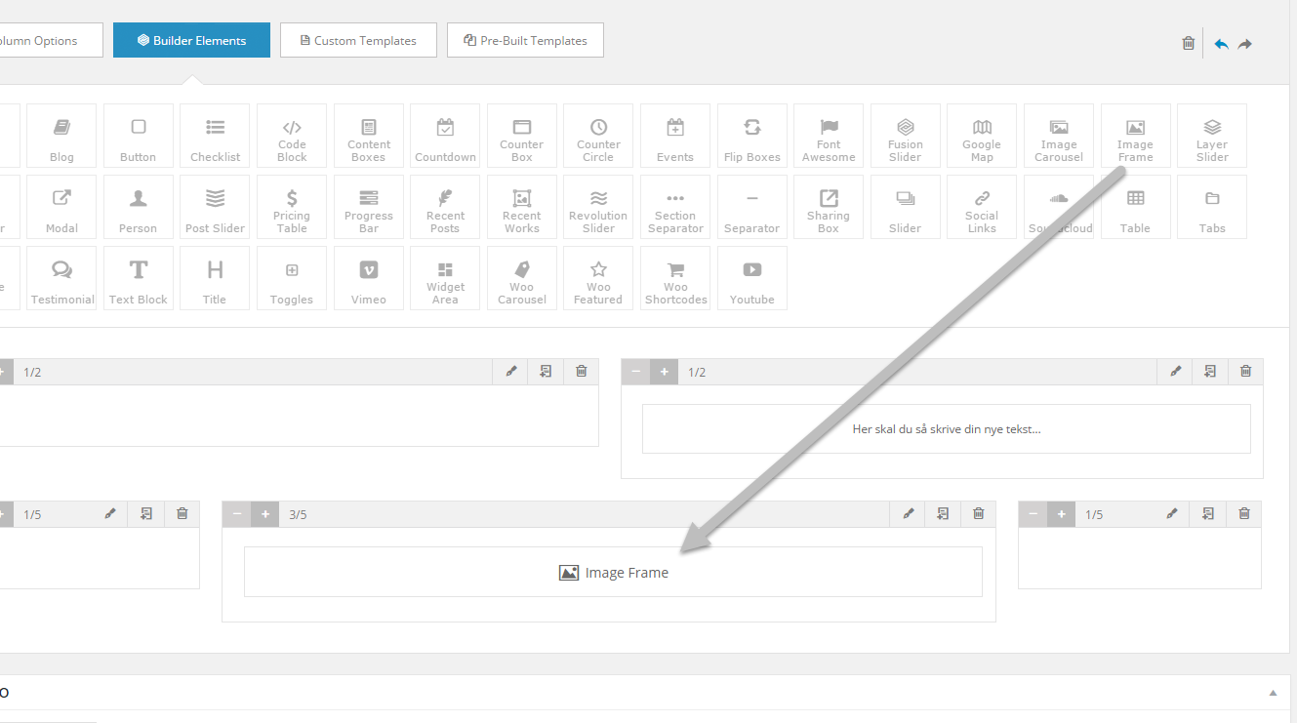
Task: Select the Youtube element
Action: click(x=751, y=279)
